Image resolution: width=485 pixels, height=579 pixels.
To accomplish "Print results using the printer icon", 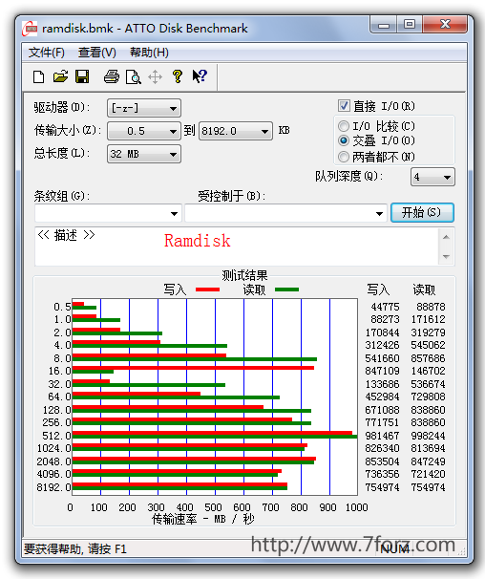I will pos(112,76).
